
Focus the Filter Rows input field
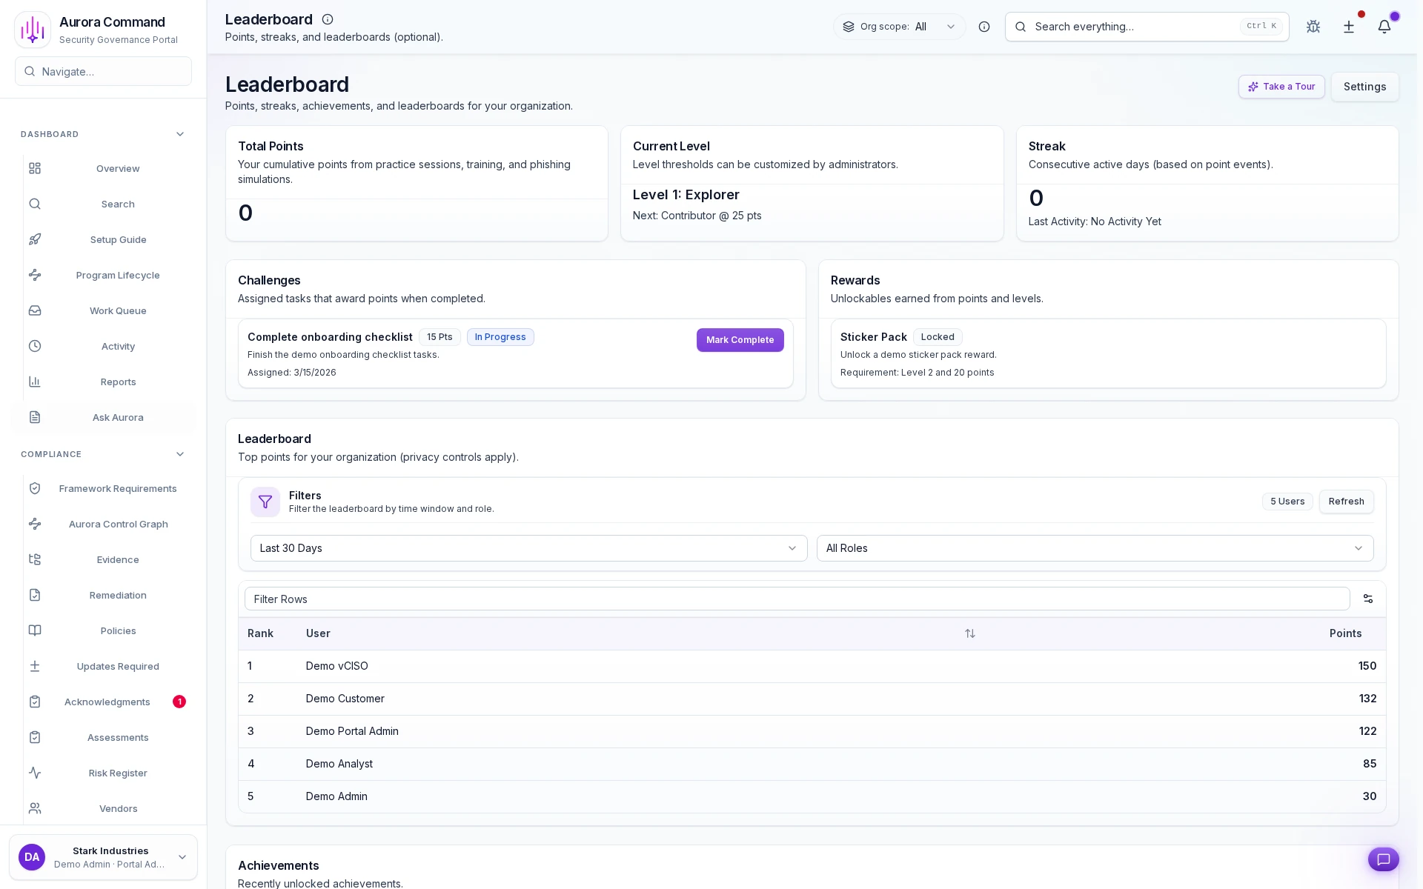point(797,599)
